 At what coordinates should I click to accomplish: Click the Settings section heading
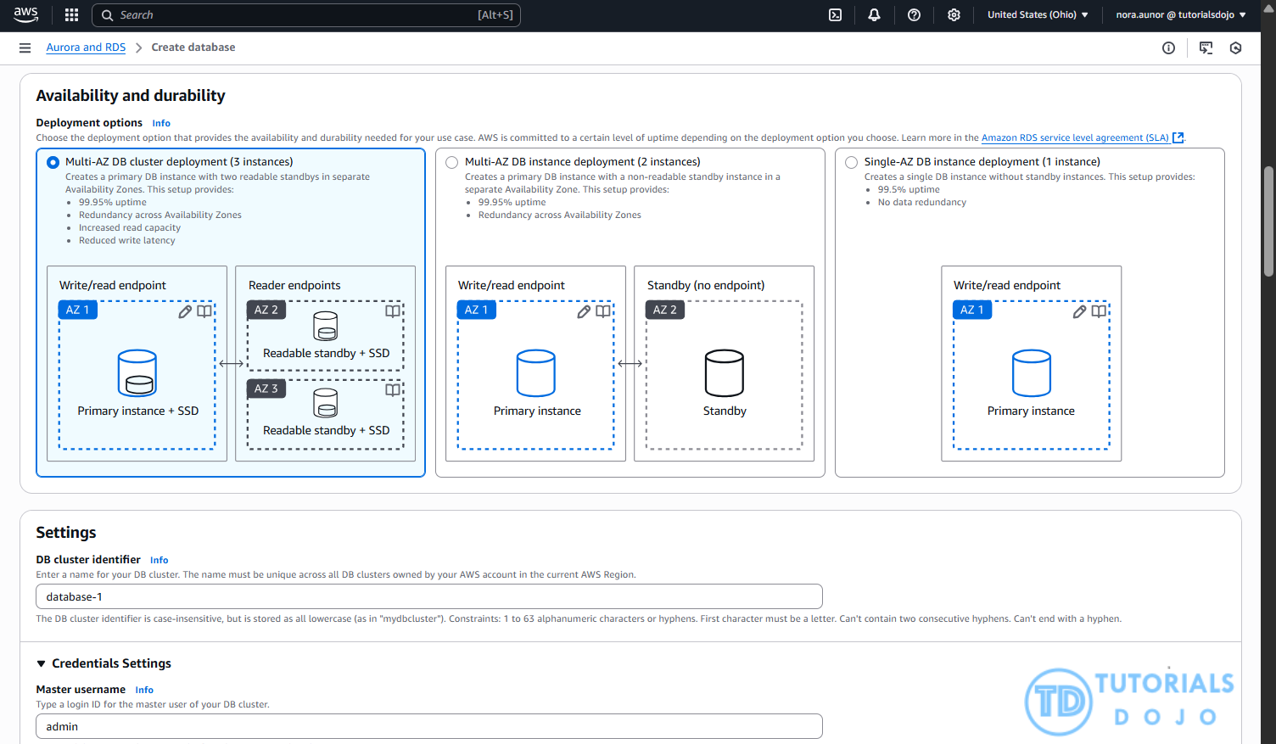coord(66,533)
